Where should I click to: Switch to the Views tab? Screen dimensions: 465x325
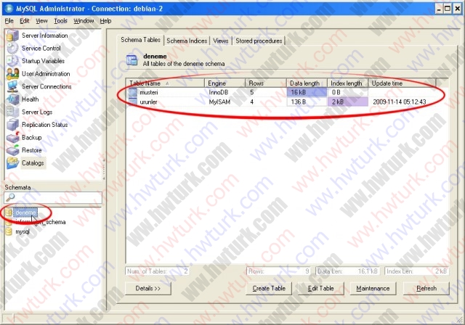click(x=221, y=41)
